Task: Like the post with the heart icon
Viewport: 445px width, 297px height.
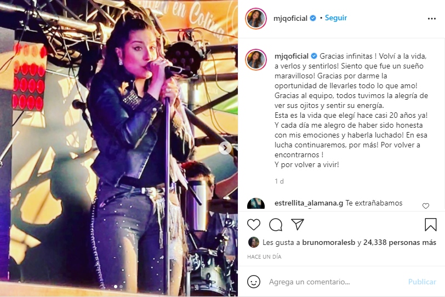Action: pyautogui.click(x=253, y=225)
